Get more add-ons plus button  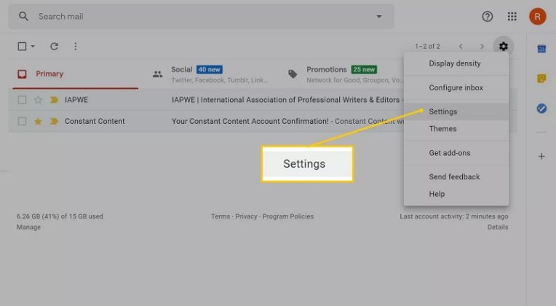coord(541,157)
